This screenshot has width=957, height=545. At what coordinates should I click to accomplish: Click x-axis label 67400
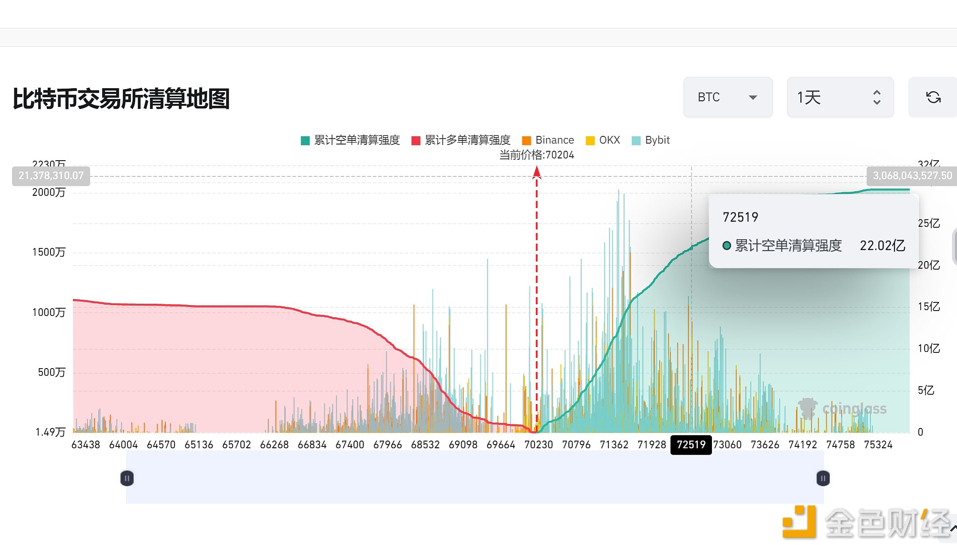click(350, 445)
